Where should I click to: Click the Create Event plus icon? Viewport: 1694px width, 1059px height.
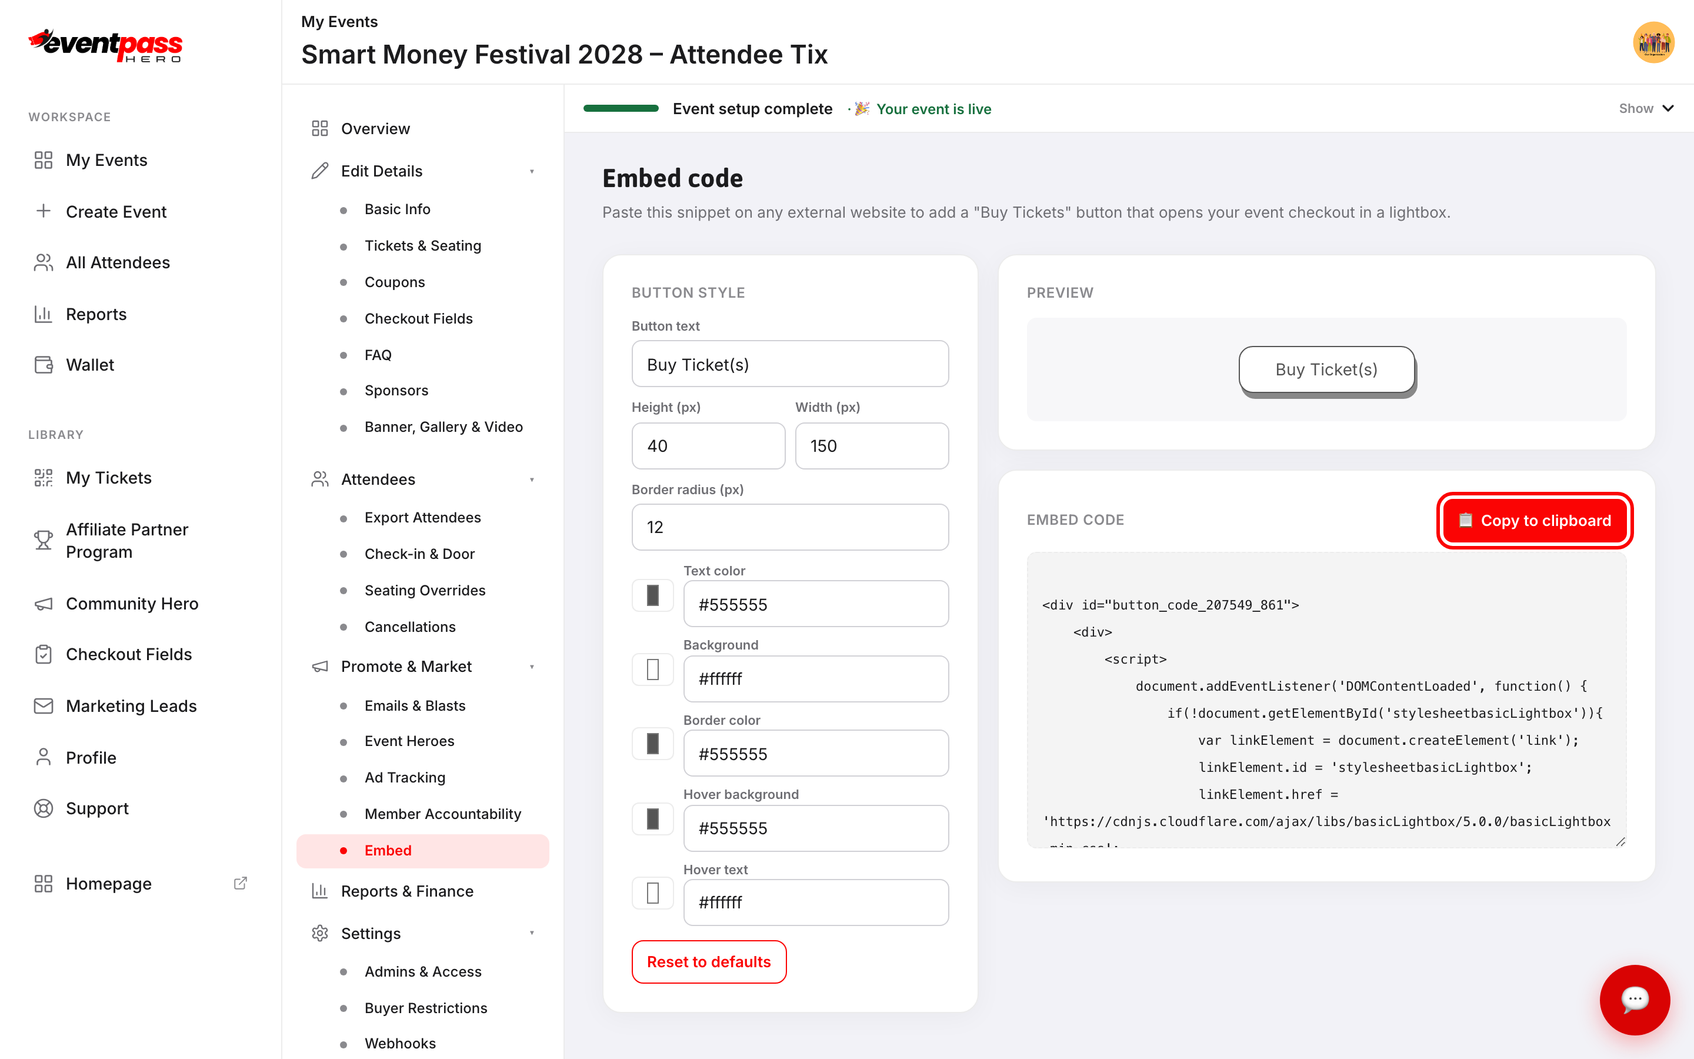[x=44, y=211]
